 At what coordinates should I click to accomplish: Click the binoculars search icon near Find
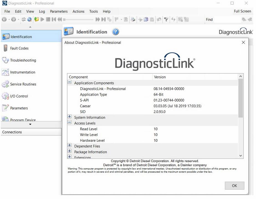click(x=244, y=19)
